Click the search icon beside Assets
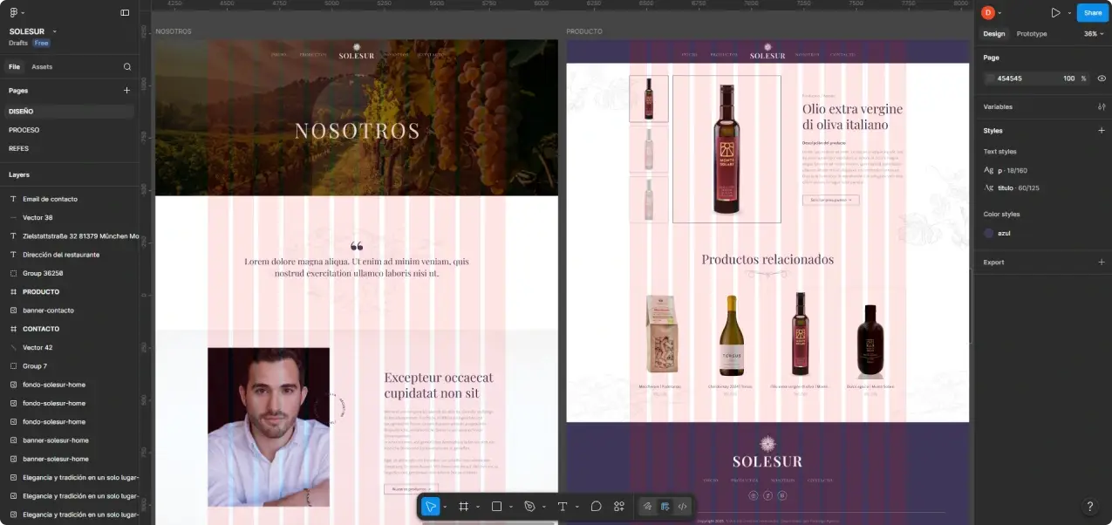 click(127, 66)
